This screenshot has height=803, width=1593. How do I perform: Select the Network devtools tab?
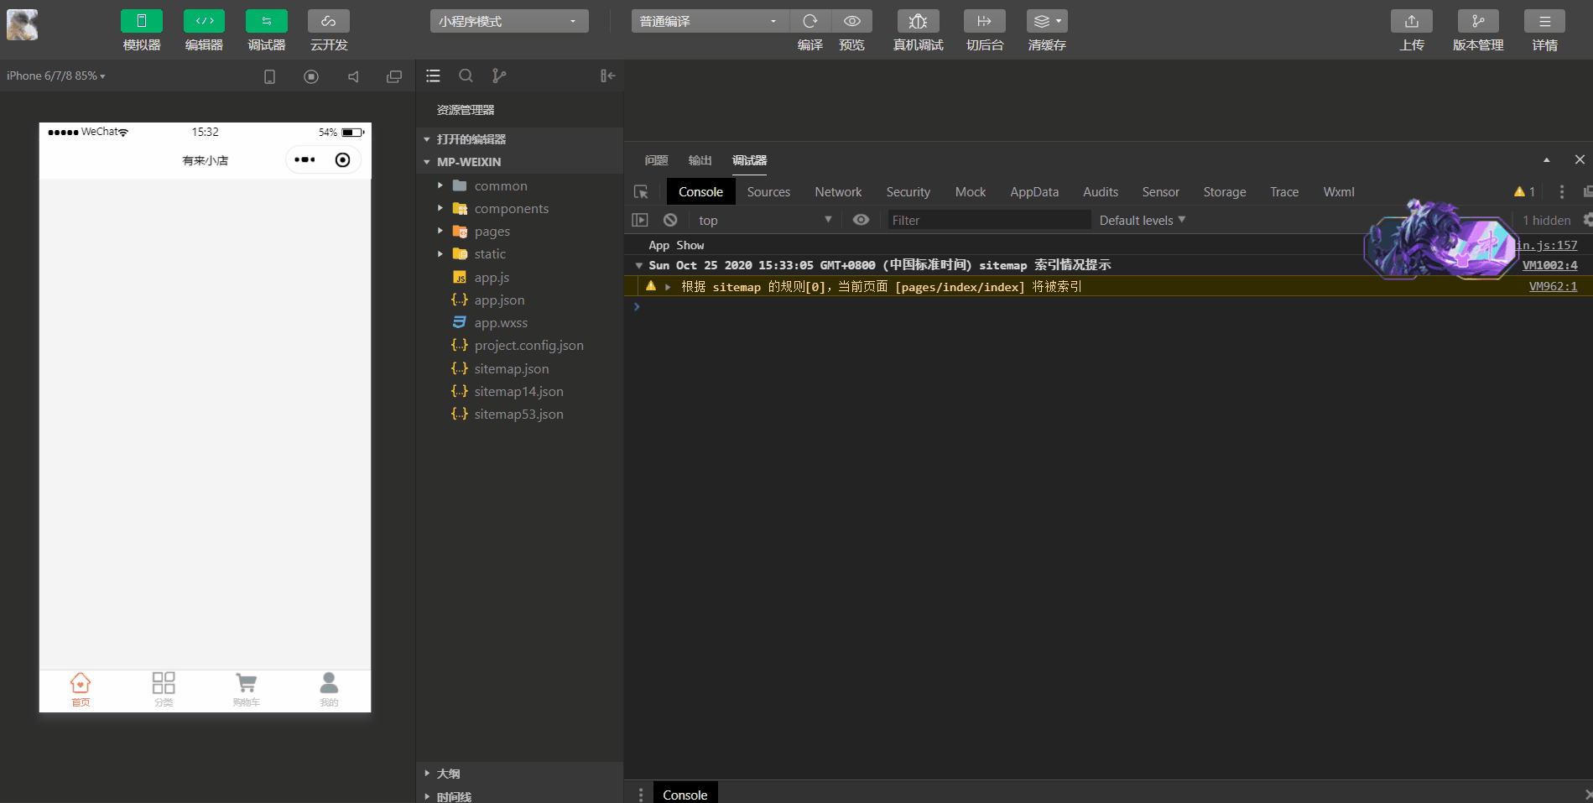838,192
